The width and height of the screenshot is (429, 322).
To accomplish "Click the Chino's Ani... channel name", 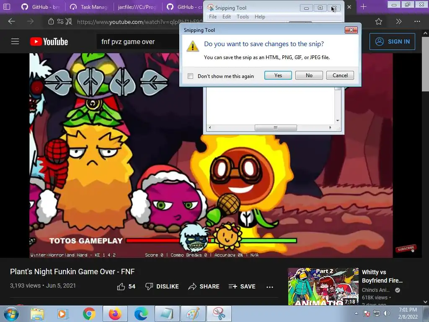I will coord(376,290).
